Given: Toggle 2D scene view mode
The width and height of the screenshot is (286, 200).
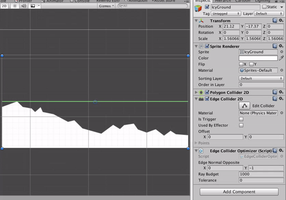Looking at the screenshot, I should tap(4, 6).
